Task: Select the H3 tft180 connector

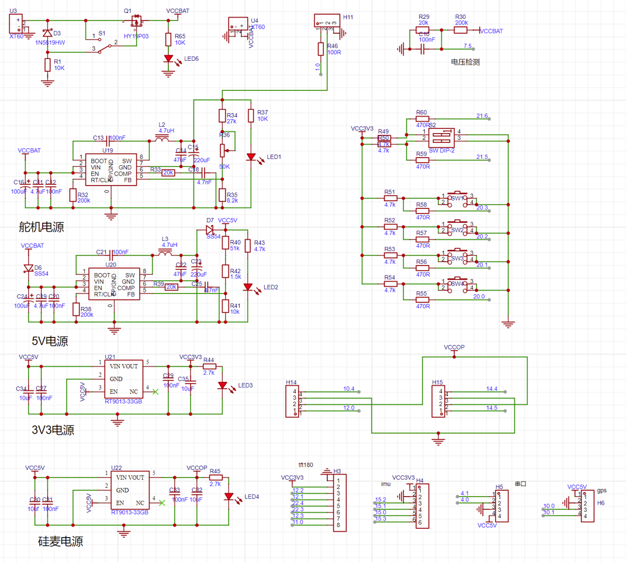Action: (x=337, y=502)
